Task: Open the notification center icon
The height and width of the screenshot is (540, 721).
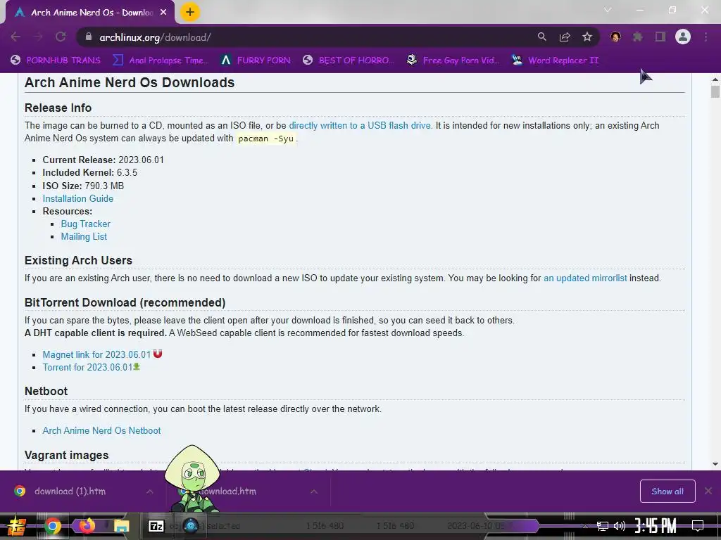Action: coord(698,526)
